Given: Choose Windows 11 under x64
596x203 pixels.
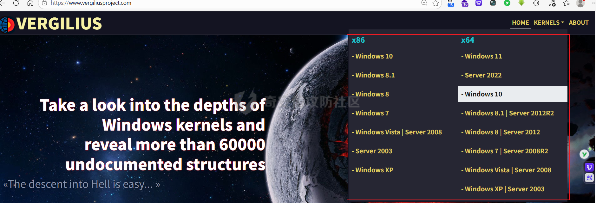Looking at the screenshot, I should point(483,56).
